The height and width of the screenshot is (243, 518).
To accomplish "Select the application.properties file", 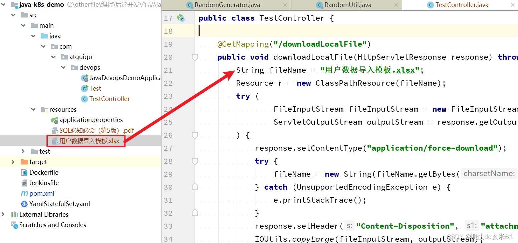I will coord(91,120).
